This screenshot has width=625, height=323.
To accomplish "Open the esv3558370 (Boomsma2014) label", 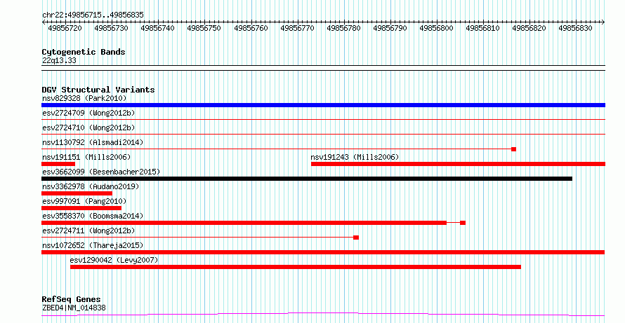I will [x=93, y=216].
